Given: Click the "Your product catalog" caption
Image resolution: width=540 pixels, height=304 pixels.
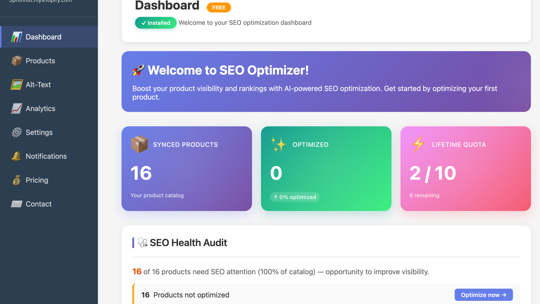Looking at the screenshot, I should point(157,195).
